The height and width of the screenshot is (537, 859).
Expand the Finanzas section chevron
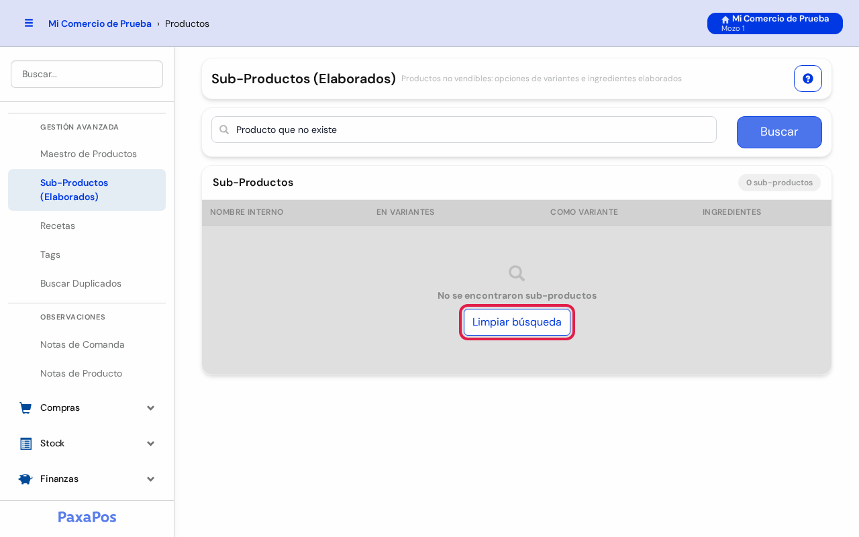pos(151,479)
